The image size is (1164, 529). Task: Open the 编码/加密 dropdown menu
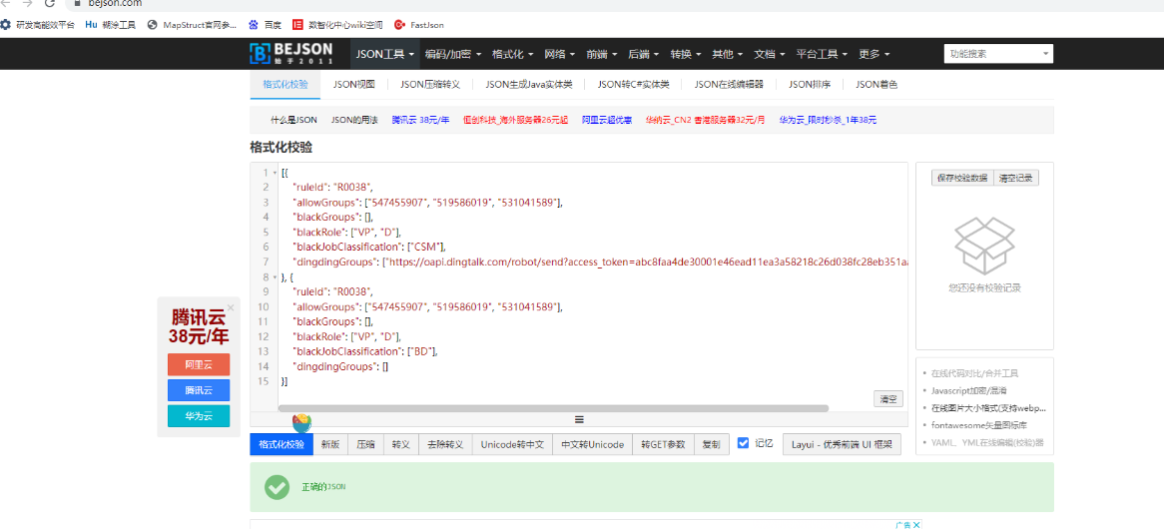(x=453, y=54)
